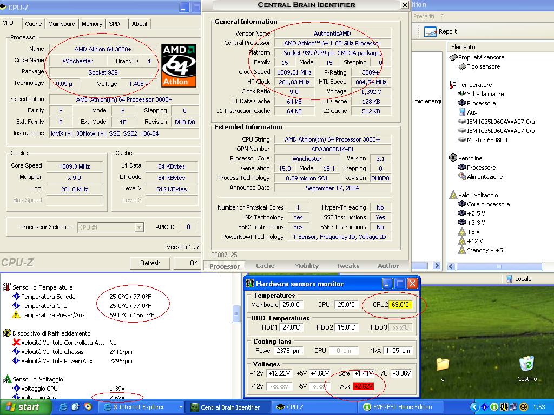The width and height of the screenshot is (554, 415).
Task: Click the vertical scrollbar thumb in sensor list
Action: [x=236, y=314]
